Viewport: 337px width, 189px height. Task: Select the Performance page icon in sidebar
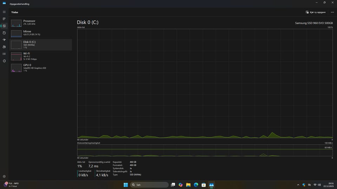(x=4, y=26)
